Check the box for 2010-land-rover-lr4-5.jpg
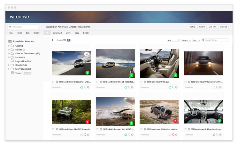The height and width of the screenshot is (146, 238). coord(141,82)
